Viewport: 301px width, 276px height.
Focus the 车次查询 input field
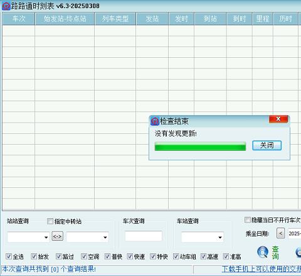tap(144, 236)
